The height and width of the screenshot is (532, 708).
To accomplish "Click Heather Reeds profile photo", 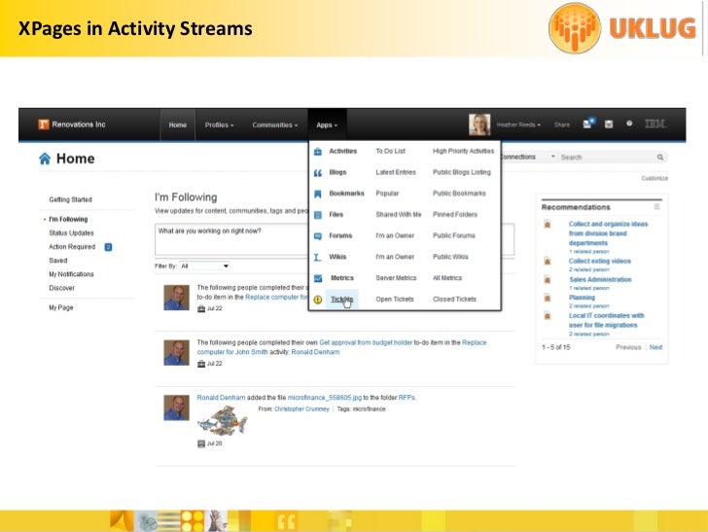I will [479, 124].
